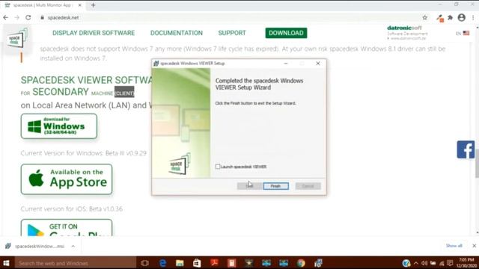Close the spacedesk VIEWER Setup dialog
This screenshot has width=479, height=269.
point(317,64)
